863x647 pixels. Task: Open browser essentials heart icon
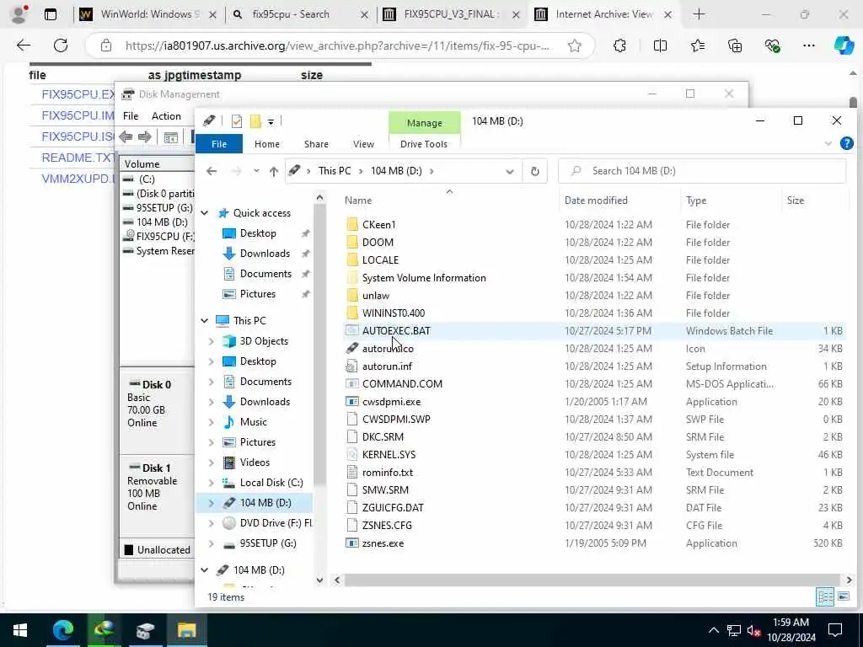772,45
